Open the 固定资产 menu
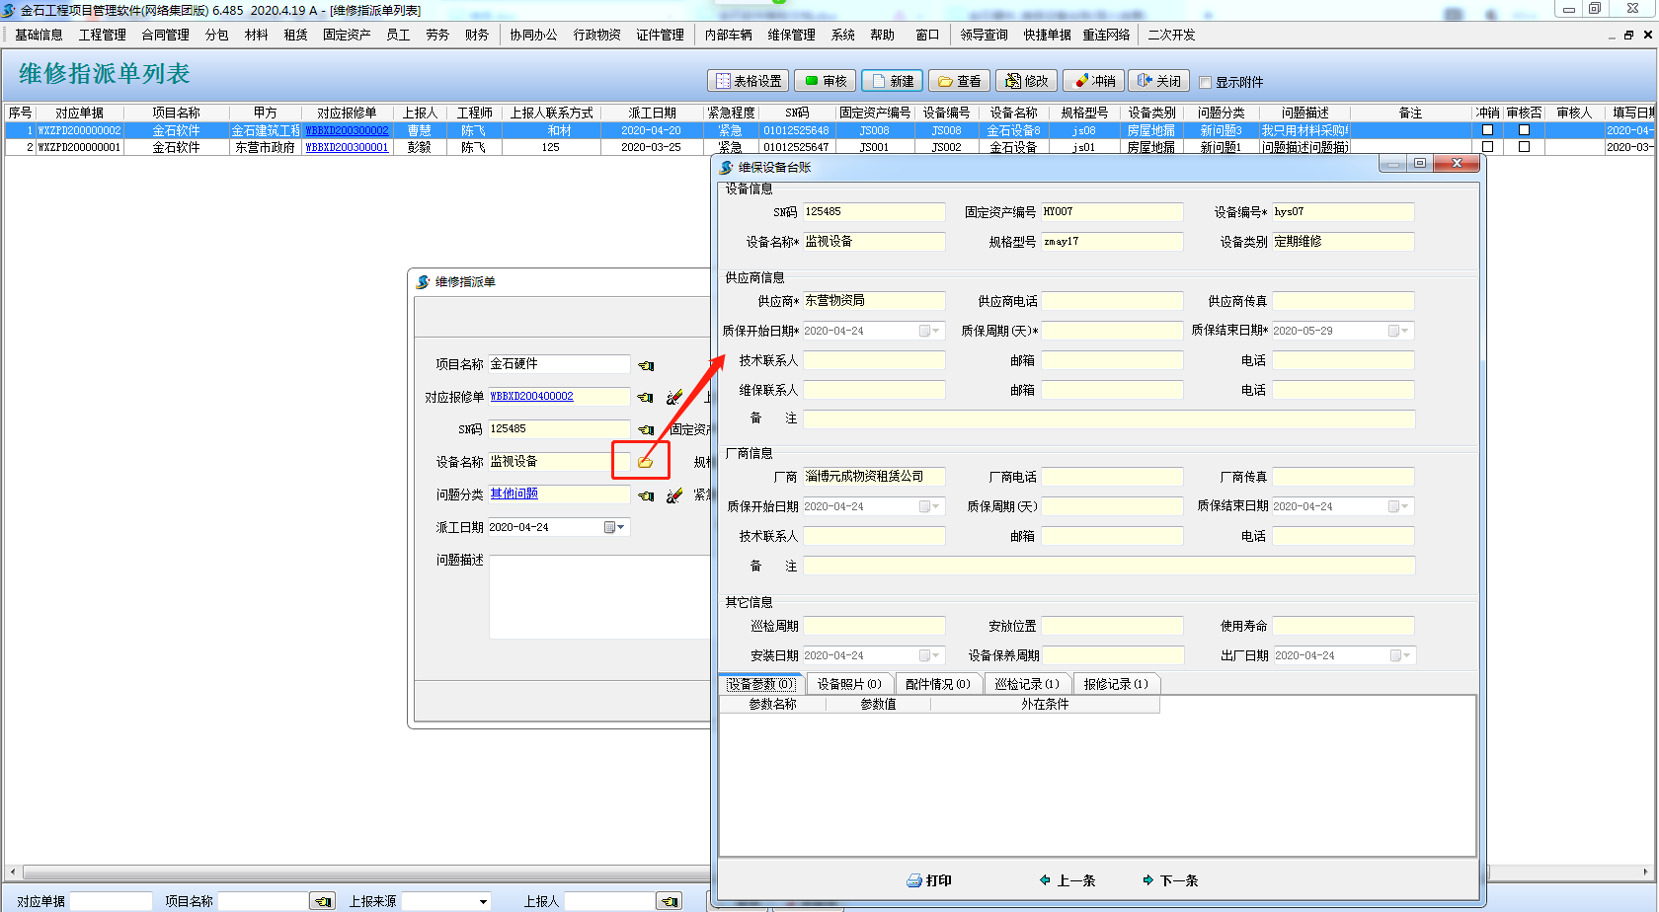This screenshot has height=912, width=1659. click(x=346, y=35)
